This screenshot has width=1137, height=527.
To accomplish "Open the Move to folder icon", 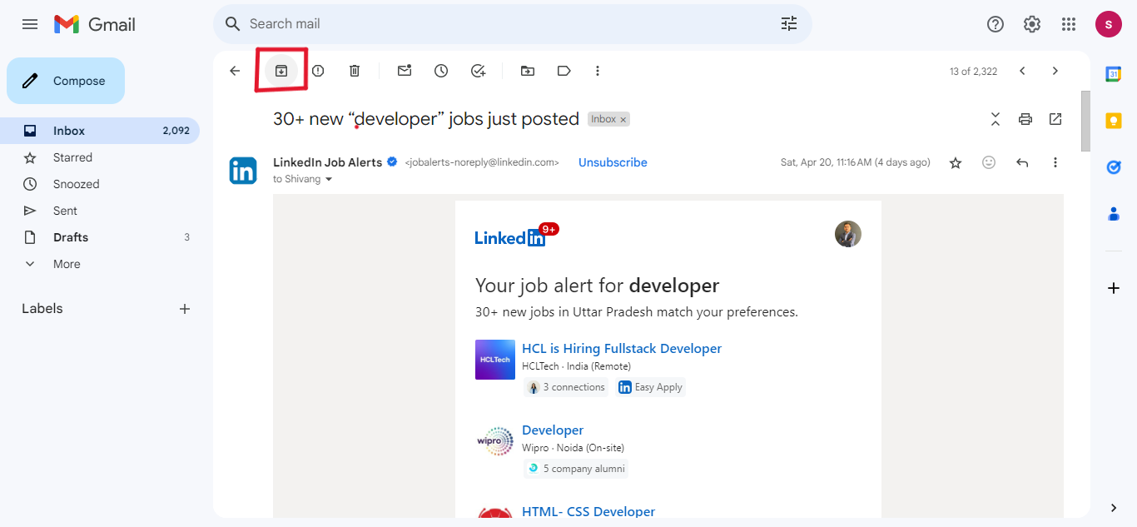I will pos(528,71).
